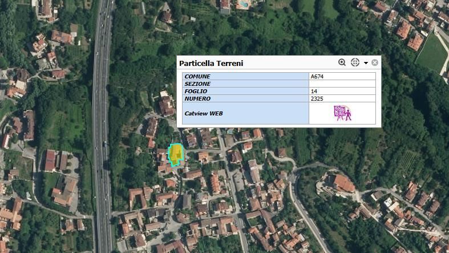Click the yellow highlighted parcel on map
Viewport: 449px width, 253px height.
pos(177,154)
